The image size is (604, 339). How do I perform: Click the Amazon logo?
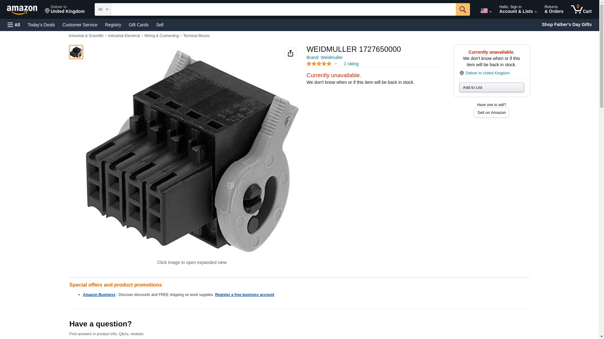click(22, 10)
